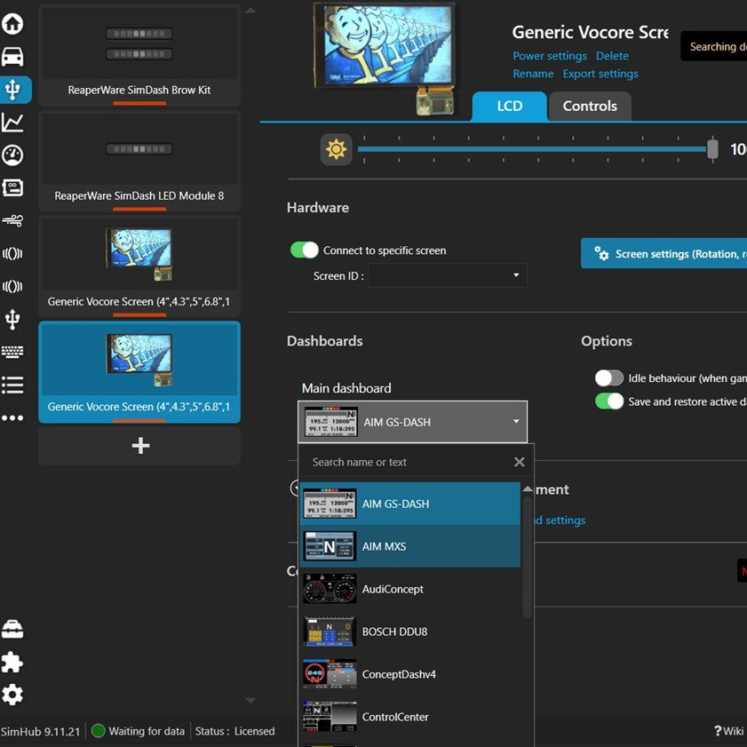Click the 'Dashboards' section heading
Screen dimensions: 747x747
point(325,341)
